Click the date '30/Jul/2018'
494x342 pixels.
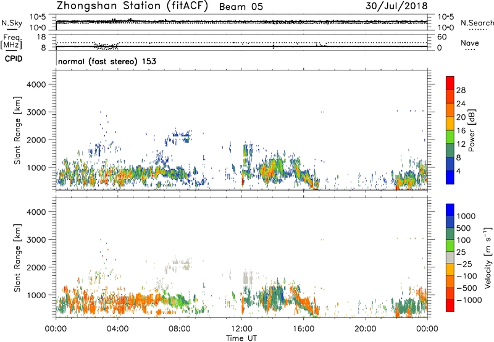point(396,6)
